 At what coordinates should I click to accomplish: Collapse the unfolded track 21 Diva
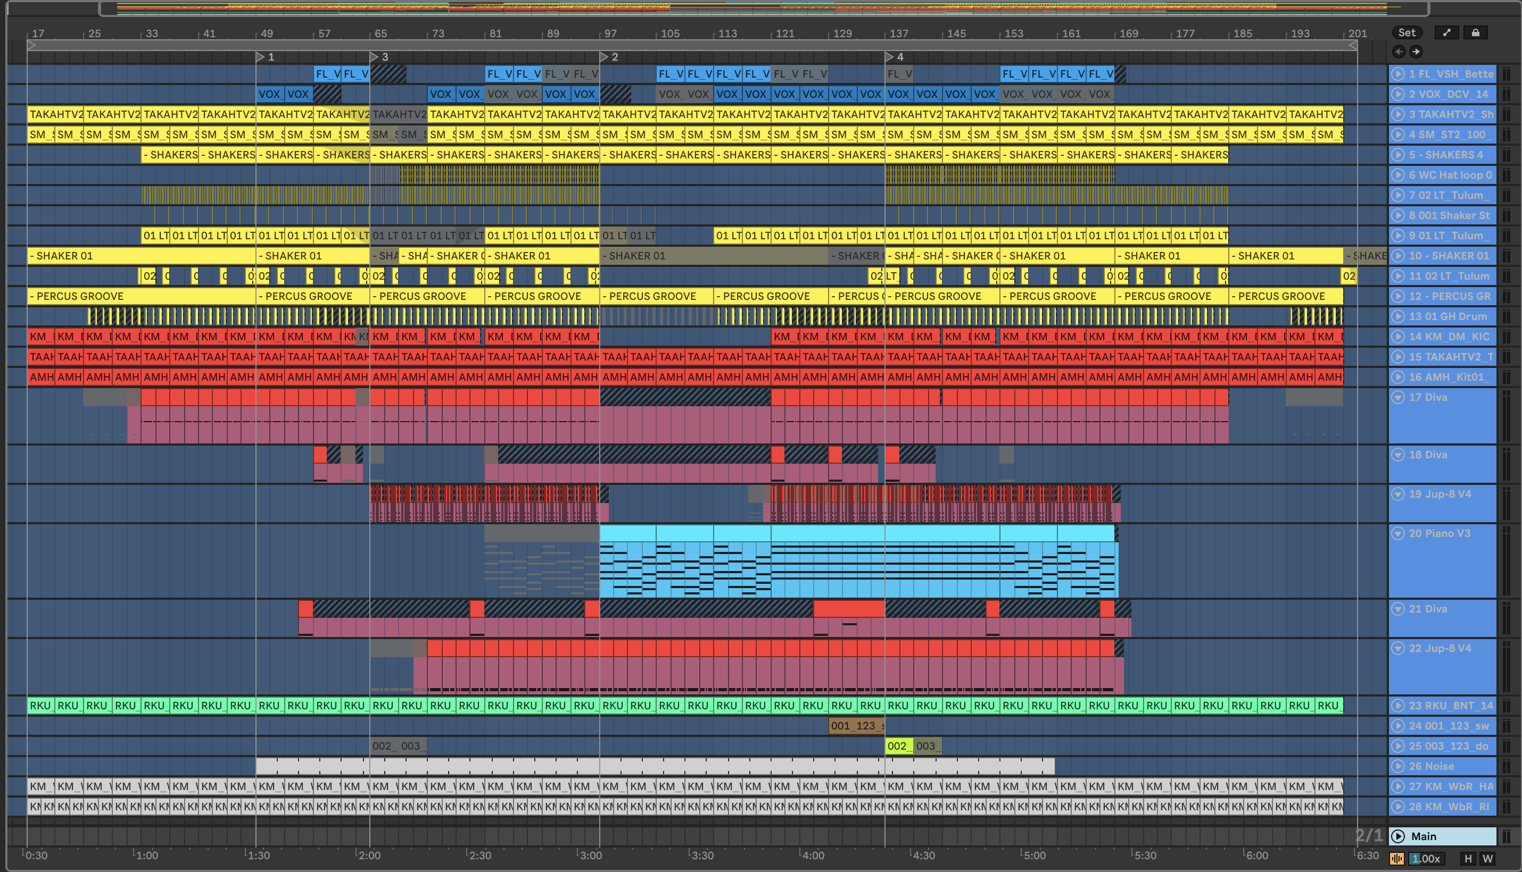(1398, 609)
